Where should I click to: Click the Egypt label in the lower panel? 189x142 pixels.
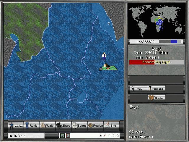[134, 107]
